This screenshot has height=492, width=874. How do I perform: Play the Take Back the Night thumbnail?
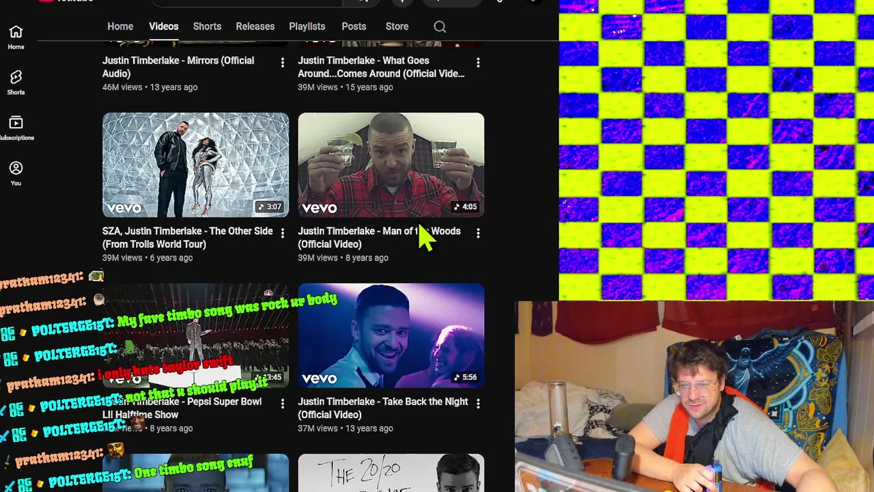coord(391,336)
